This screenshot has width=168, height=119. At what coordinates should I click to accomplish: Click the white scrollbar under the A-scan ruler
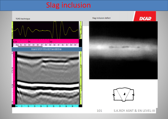click(x=30, y=47)
